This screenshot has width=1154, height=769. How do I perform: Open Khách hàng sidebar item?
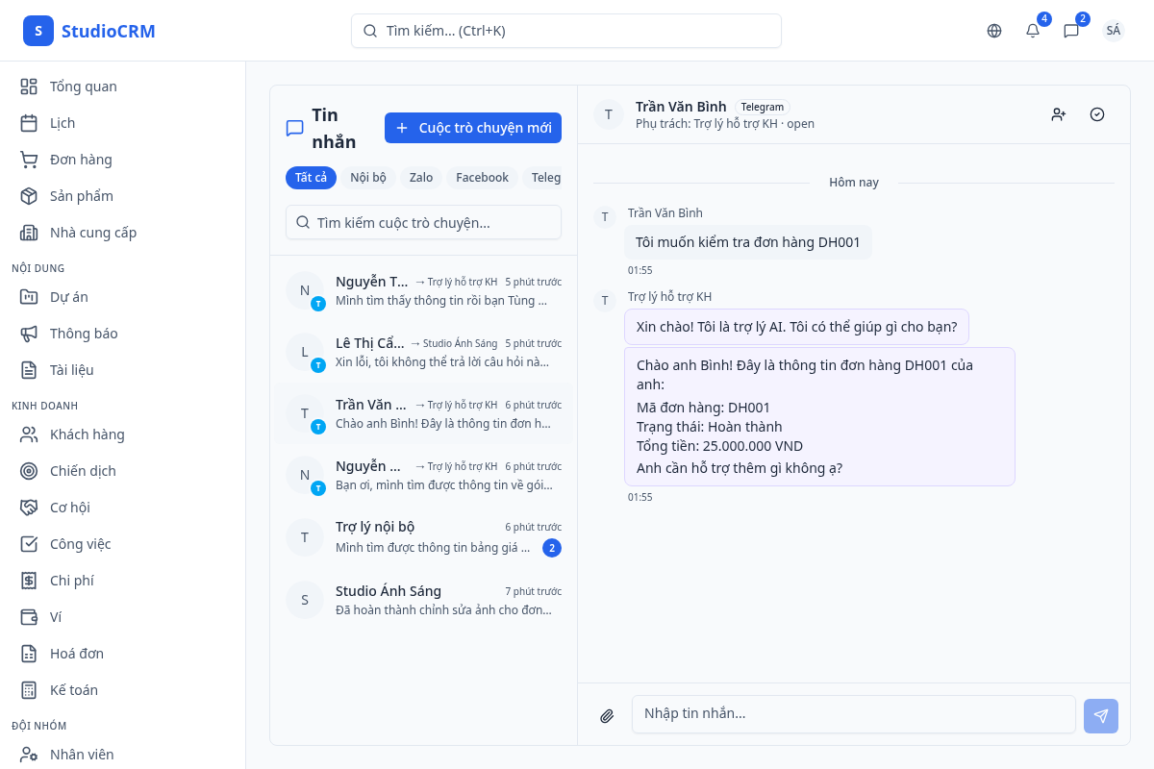(87, 434)
